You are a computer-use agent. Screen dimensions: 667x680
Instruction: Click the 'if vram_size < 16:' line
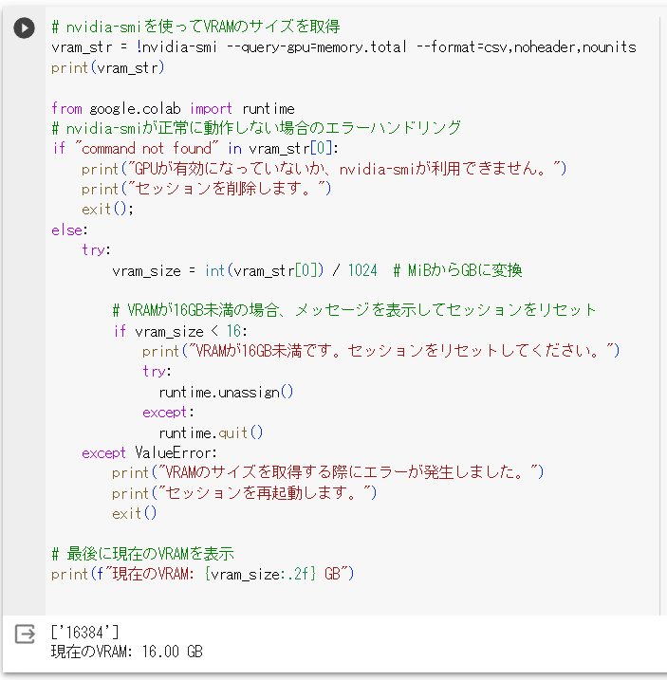click(x=180, y=332)
